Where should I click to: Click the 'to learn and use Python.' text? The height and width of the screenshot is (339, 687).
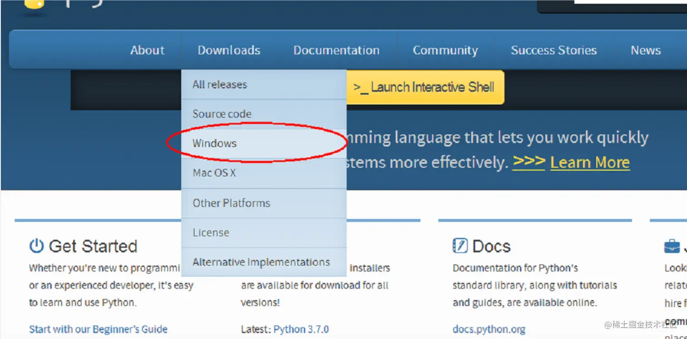click(x=83, y=303)
